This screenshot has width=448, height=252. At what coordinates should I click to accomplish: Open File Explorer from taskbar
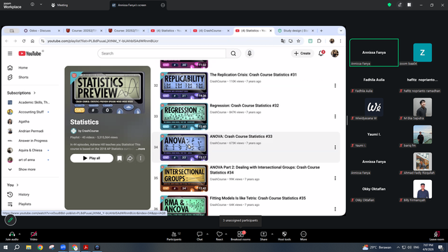[x=29, y=247]
